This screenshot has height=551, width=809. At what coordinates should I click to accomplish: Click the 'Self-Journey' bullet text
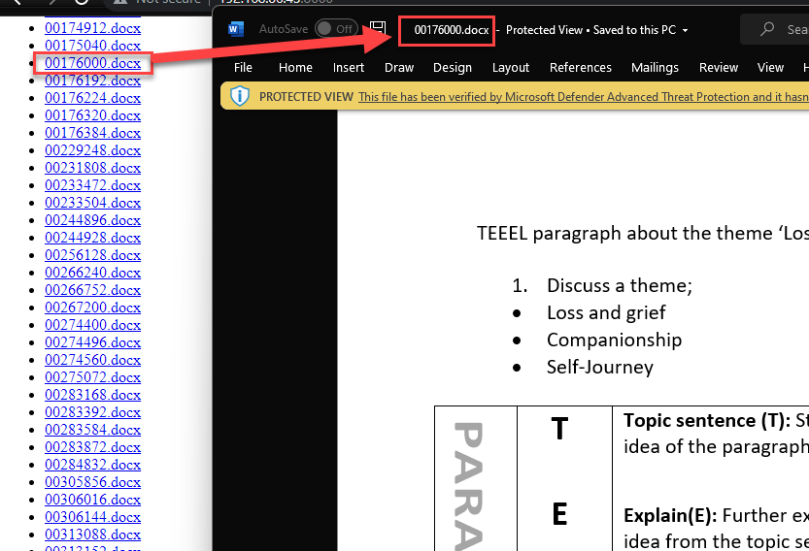click(600, 368)
